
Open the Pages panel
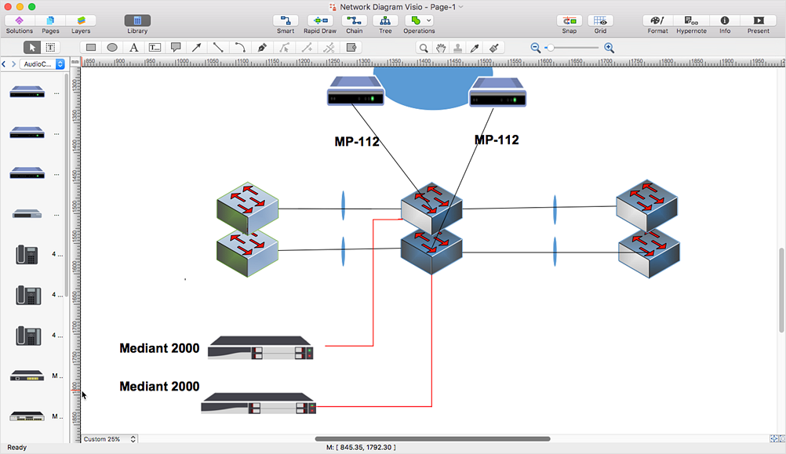[50, 24]
